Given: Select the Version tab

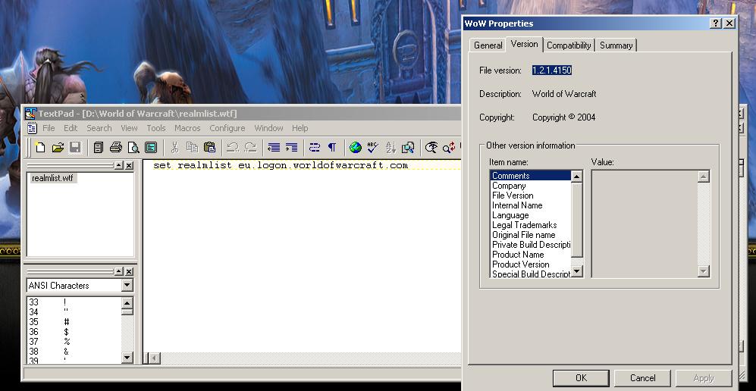Looking at the screenshot, I should click(x=524, y=44).
